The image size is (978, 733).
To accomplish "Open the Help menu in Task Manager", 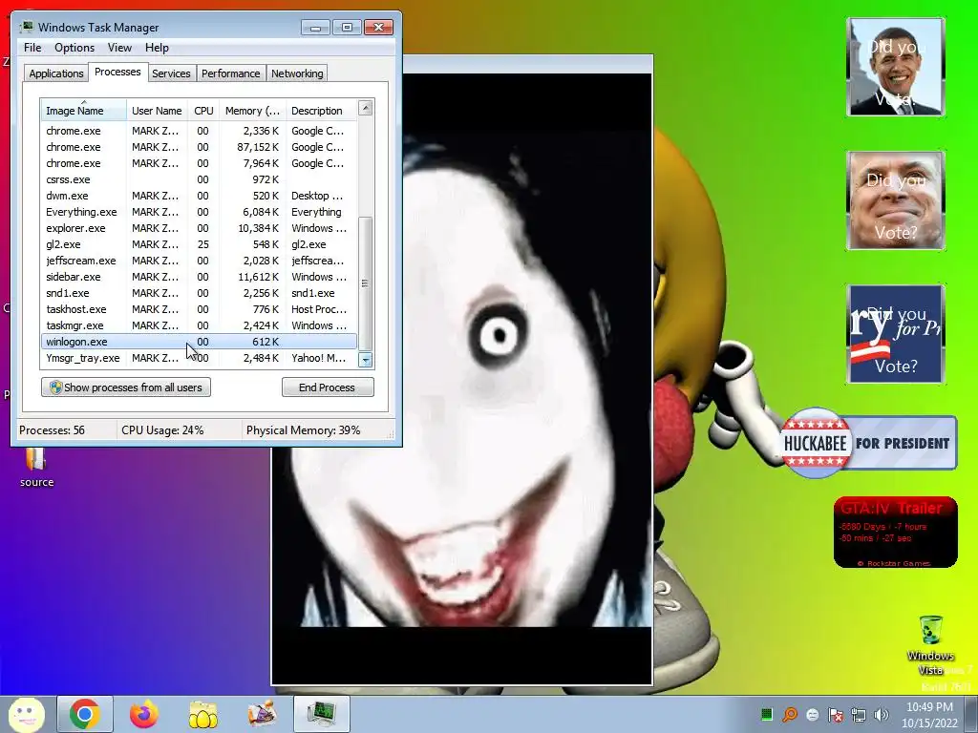I will pyautogui.click(x=157, y=48).
